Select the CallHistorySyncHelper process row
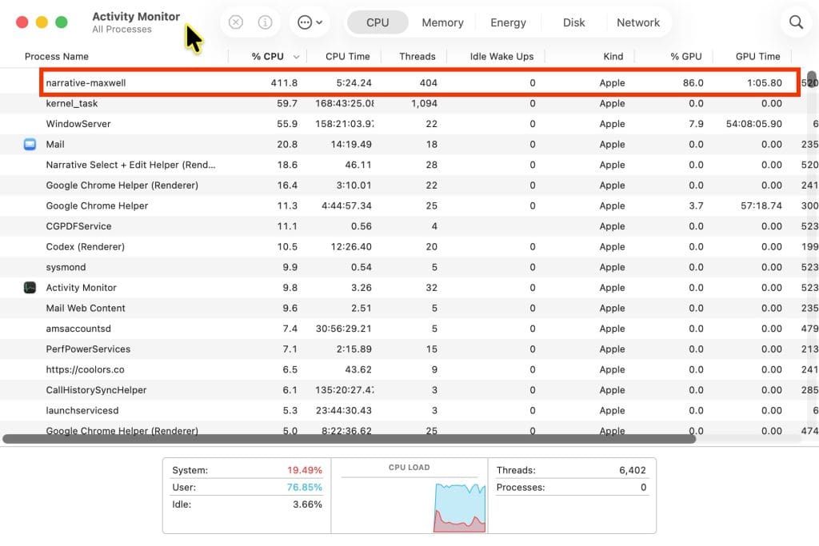This screenshot has width=819, height=546. coord(409,390)
